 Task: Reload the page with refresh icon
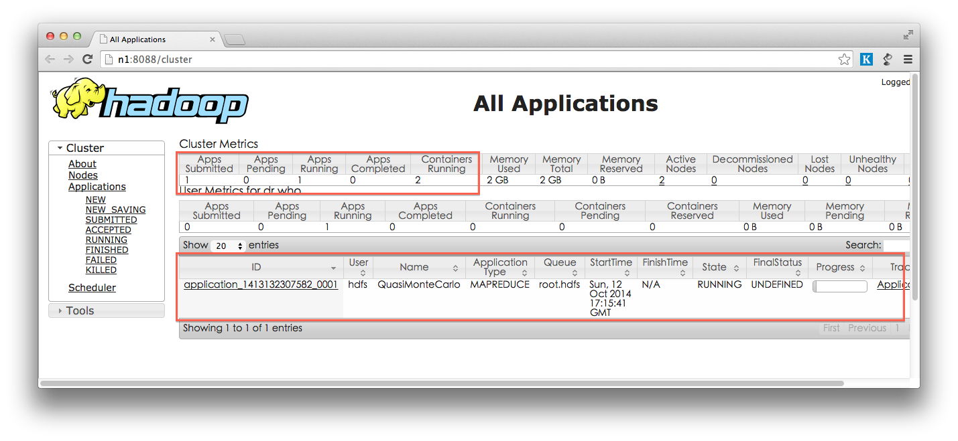point(87,60)
